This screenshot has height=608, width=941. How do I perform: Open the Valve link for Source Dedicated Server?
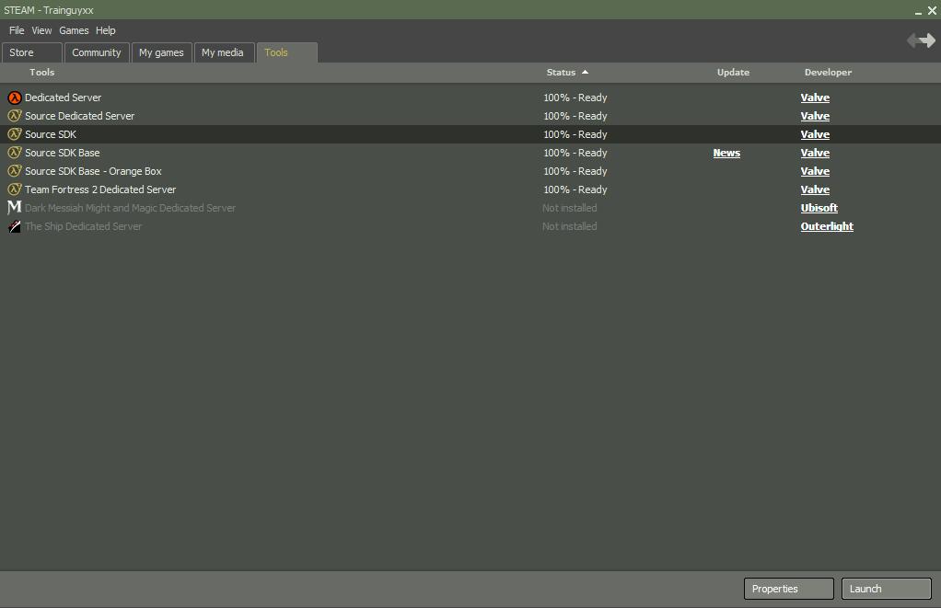coord(815,116)
